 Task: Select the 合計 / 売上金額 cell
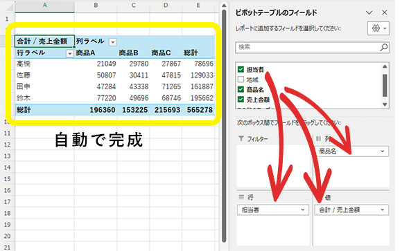[44, 41]
